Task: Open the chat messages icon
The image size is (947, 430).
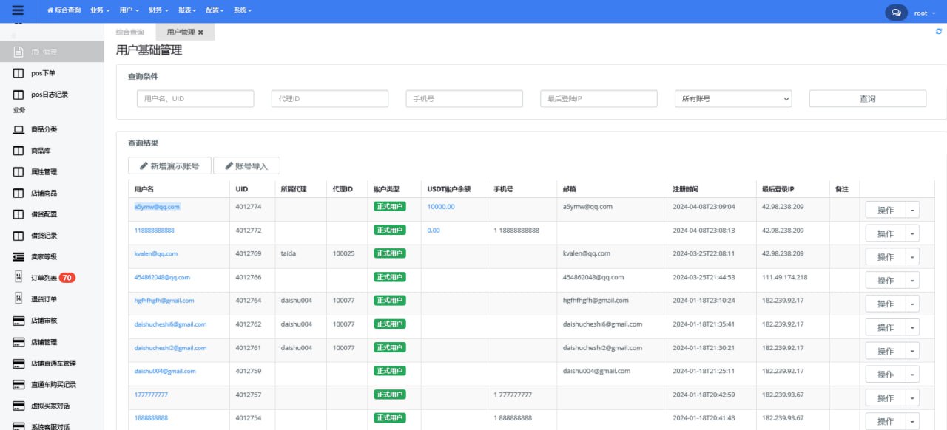Action: [897, 13]
